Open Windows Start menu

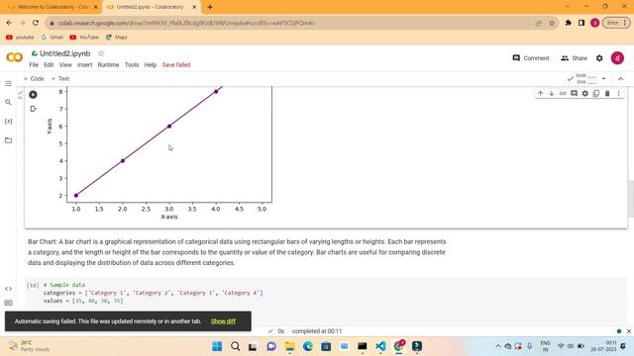pos(217,346)
